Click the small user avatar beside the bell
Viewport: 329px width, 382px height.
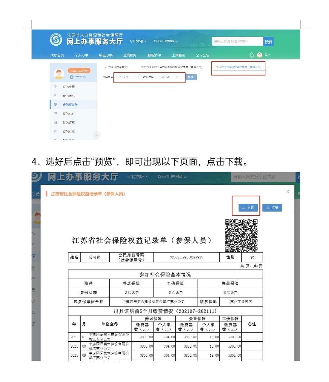(x=259, y=55)
